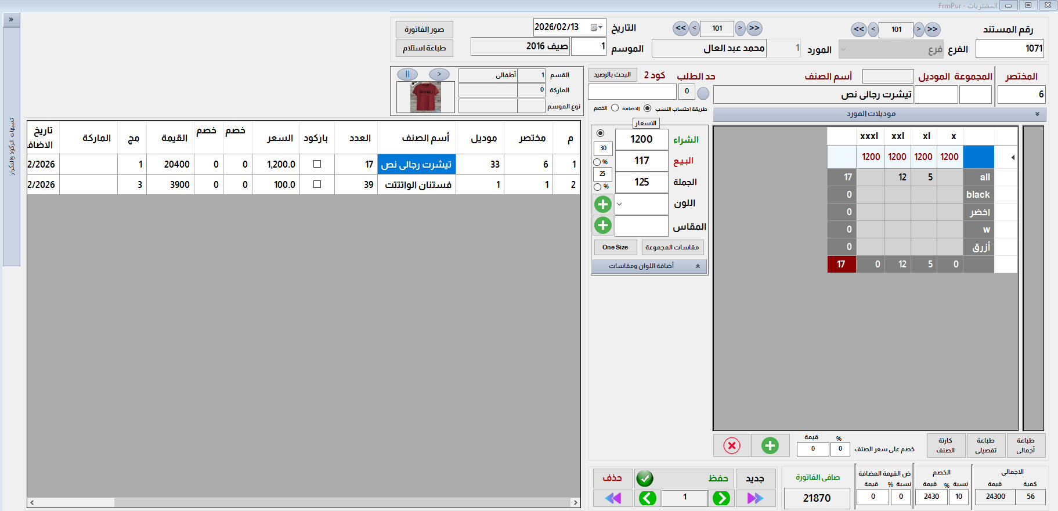1058x511 pixels.
Task: Open the date picker dropdown
Action: (597, 27)
